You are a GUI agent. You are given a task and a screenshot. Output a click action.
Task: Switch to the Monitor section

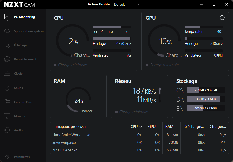click(20, 116)
